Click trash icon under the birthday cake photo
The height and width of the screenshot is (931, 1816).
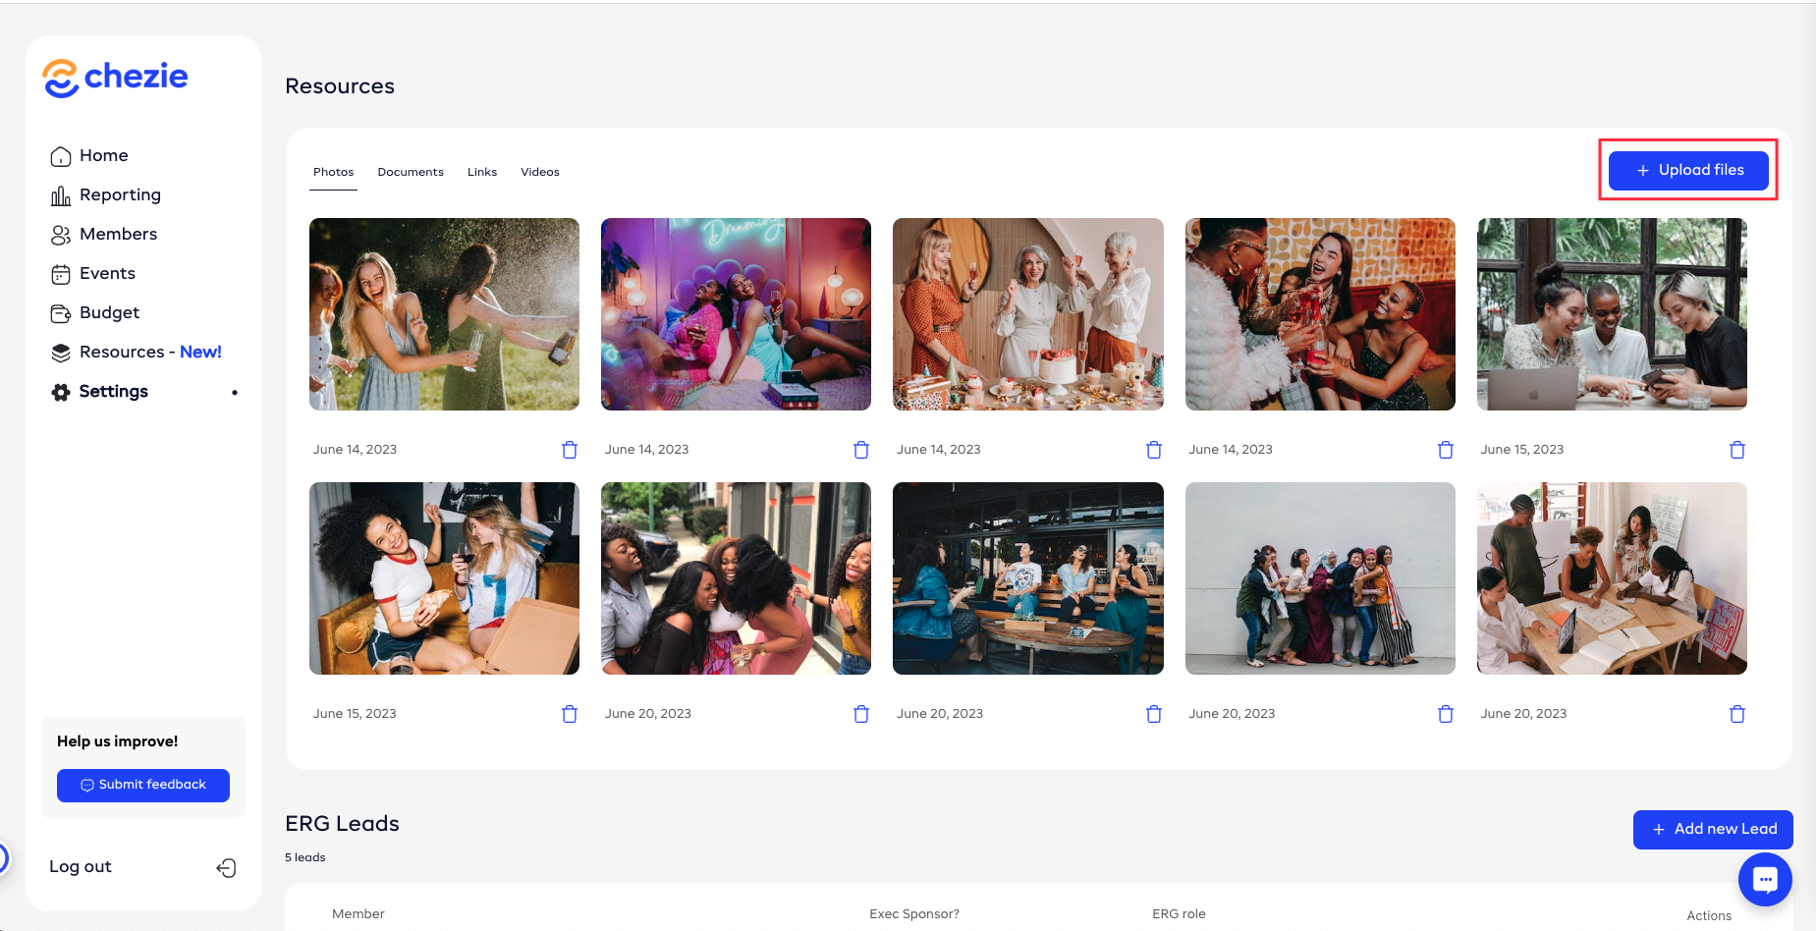click(1153, 450)
